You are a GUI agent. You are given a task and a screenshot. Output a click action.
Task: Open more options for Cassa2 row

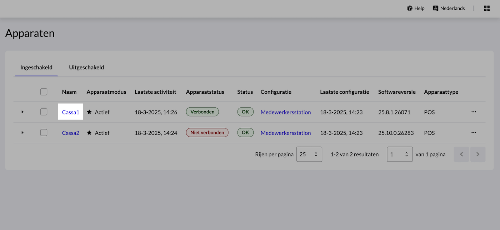[x=474, y=133]
